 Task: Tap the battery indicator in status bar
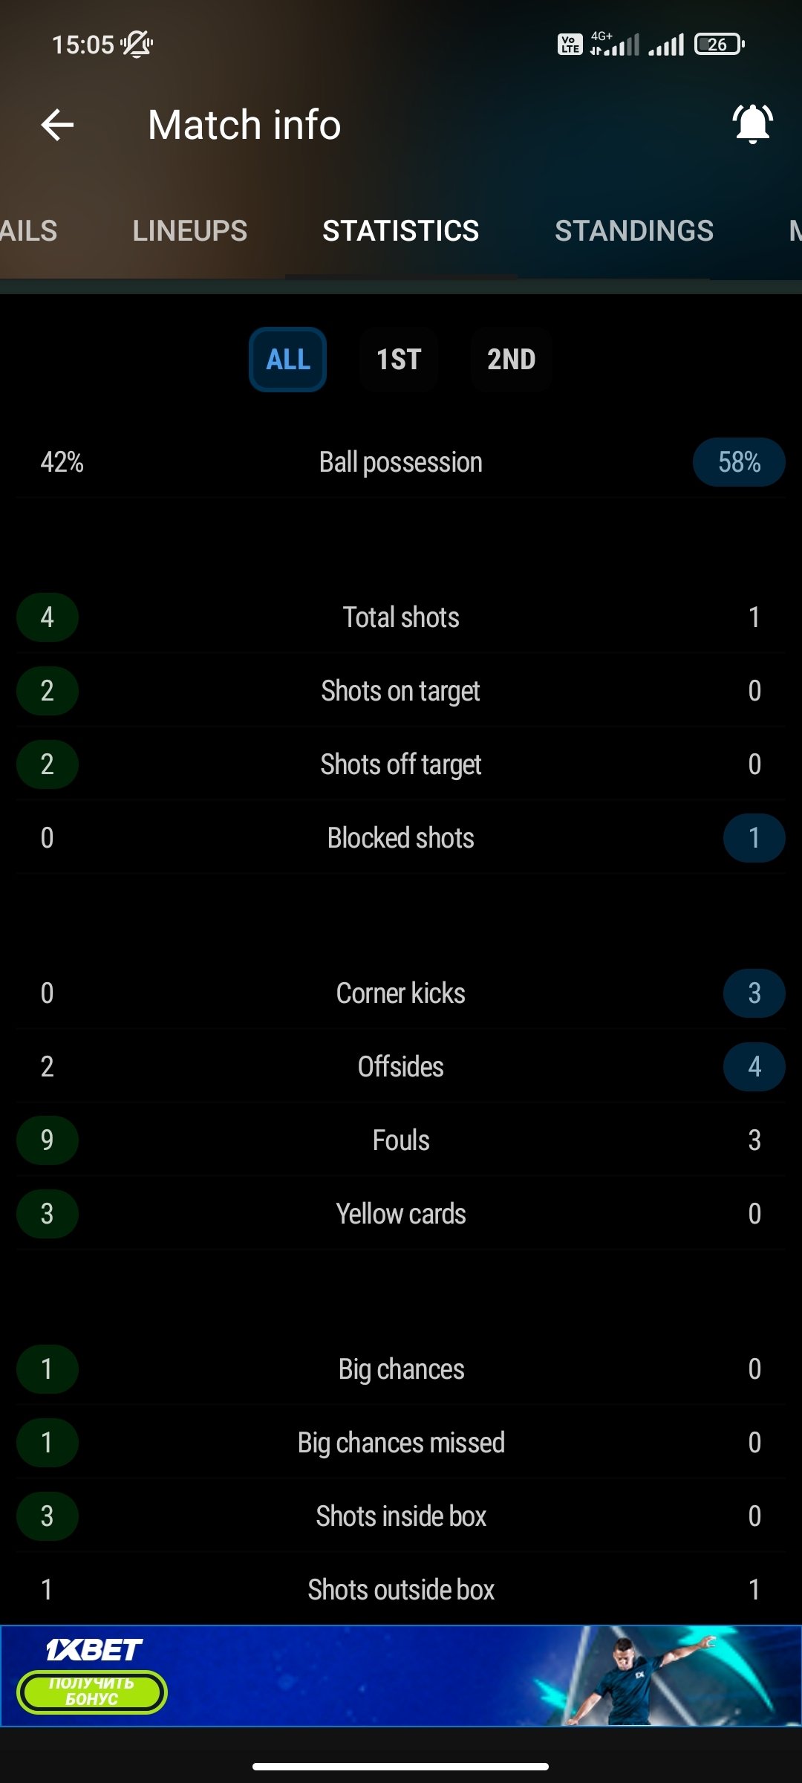pos(718,45)
